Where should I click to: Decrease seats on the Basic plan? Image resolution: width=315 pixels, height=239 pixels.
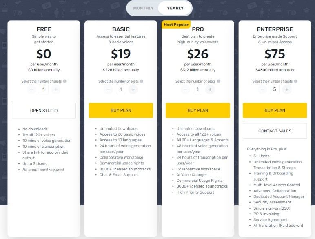[109, 89]
